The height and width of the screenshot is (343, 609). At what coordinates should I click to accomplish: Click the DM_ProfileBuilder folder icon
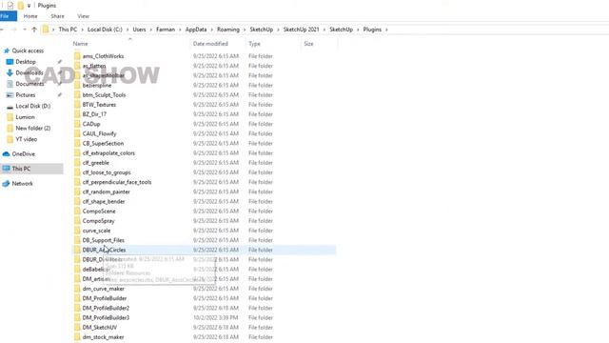[77, 298]
